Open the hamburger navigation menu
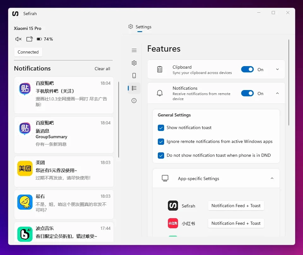Screen dimensions: 303x255 134,50
